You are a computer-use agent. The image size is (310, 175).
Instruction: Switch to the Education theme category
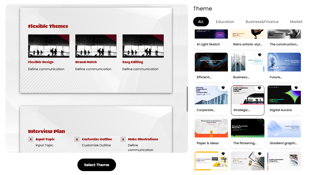pyautogui.click(x=225, y=22)
